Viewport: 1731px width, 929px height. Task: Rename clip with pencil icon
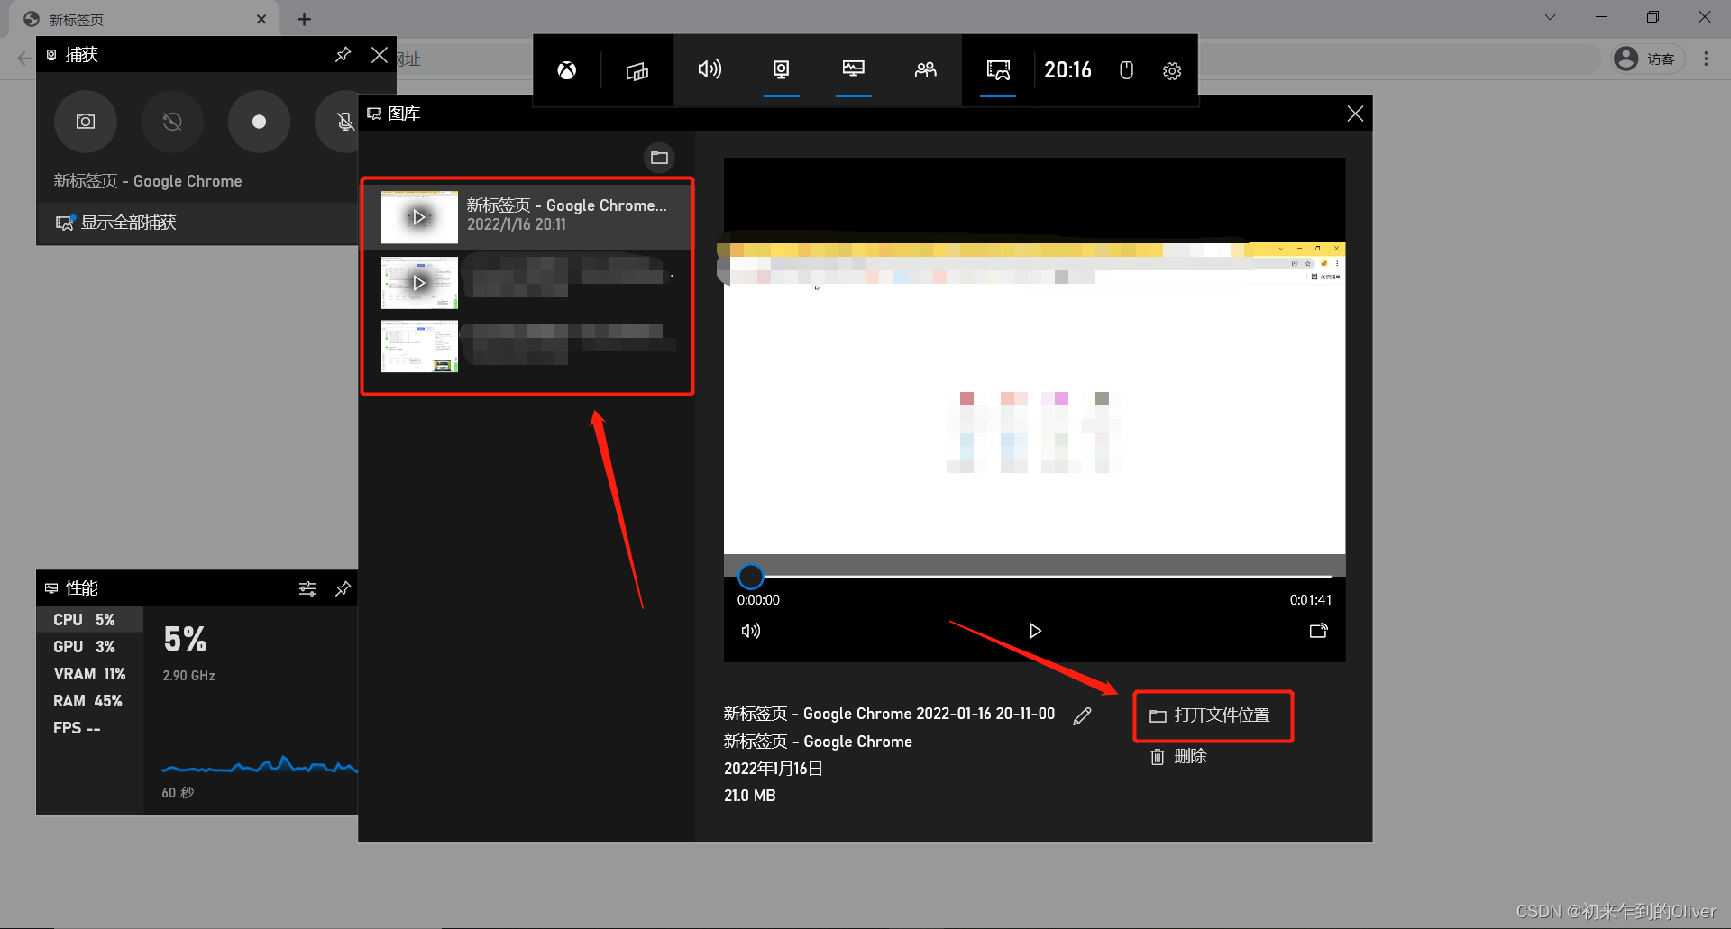[1083, 715]
